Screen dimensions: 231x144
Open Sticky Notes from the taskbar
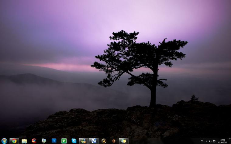pos(124,141)
